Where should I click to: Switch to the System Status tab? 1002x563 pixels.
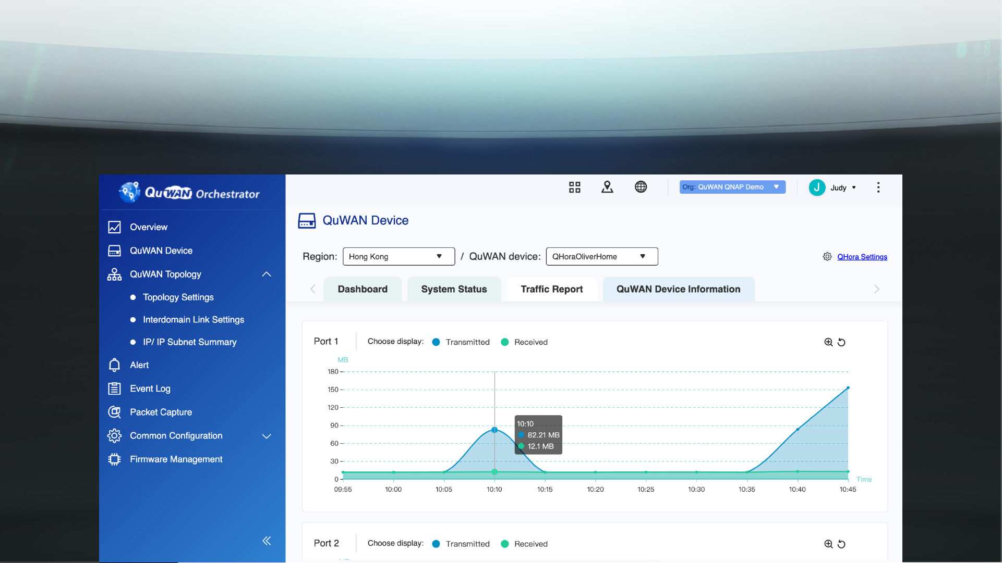click(x=454, y=289)
